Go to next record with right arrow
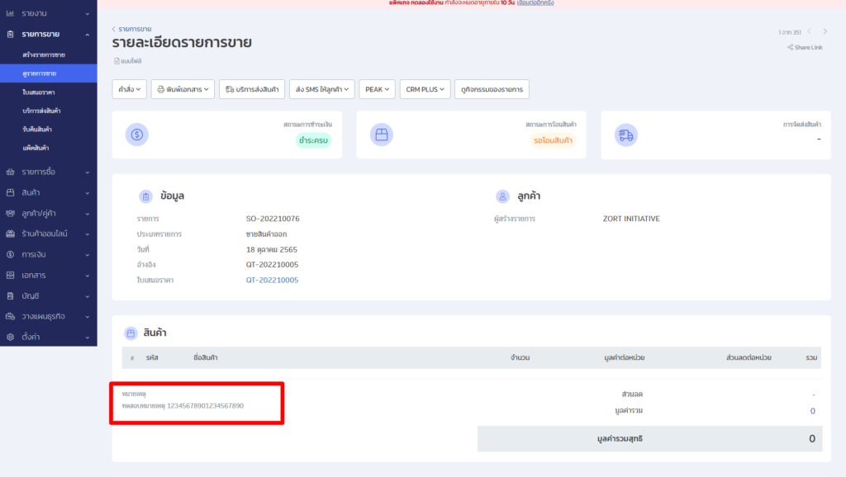Viewport: 846px width, 477px height. click(825, 31)
